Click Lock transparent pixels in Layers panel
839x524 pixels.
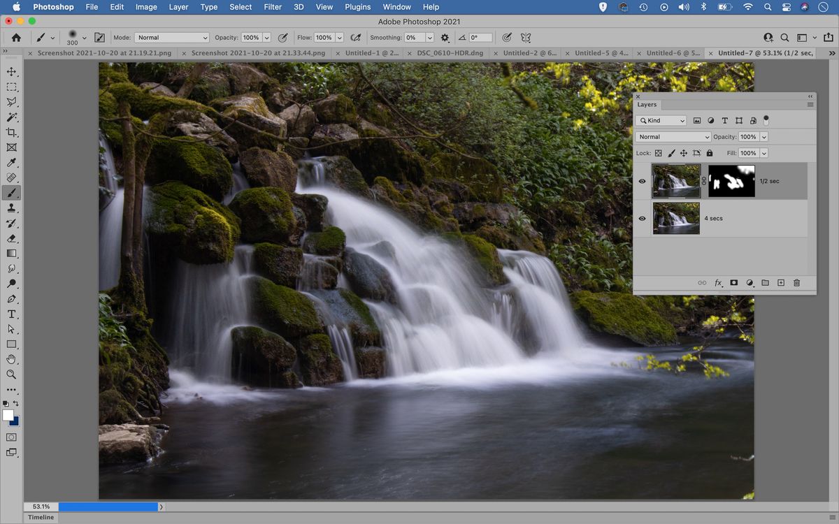pos(658,152)
